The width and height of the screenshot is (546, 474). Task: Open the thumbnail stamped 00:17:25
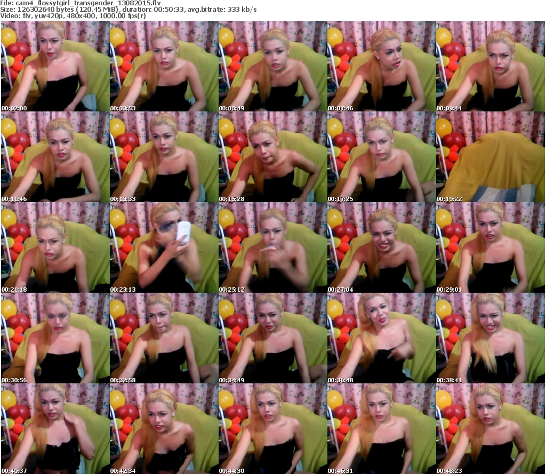pos(382,157)
